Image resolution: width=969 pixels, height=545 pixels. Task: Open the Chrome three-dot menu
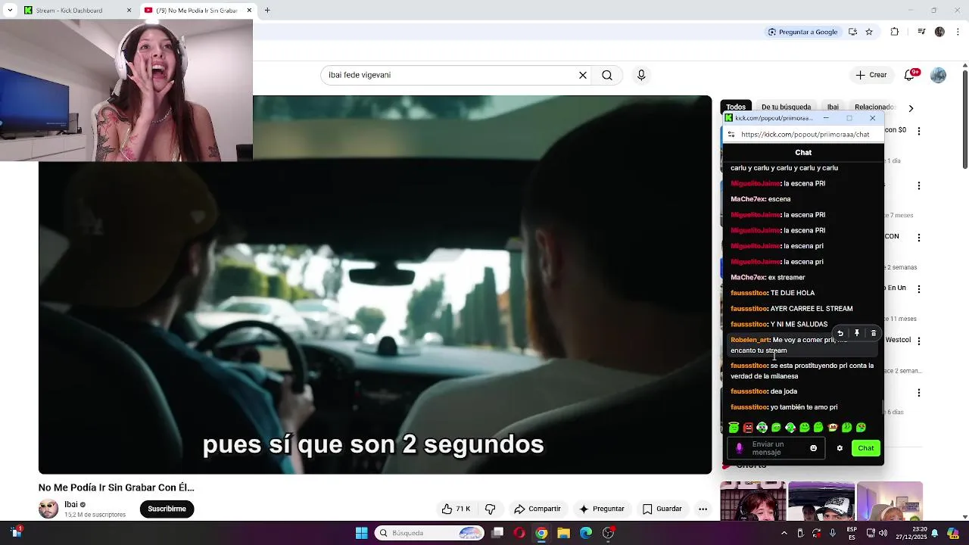pos(957,32)
